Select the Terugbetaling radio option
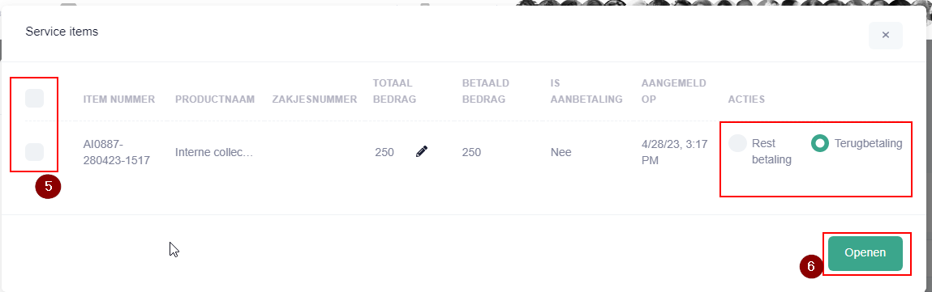This screenshot has height=292, width=932. pyautogui.click(x=820, y=142)
